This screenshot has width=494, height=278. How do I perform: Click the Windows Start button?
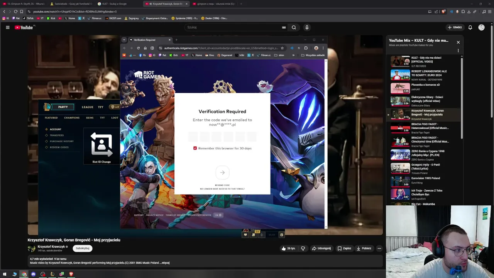(x=5, y=274)
